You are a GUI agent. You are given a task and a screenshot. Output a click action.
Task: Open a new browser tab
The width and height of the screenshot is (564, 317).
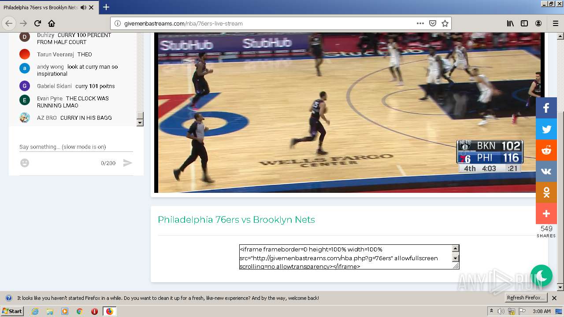[106, 7]
